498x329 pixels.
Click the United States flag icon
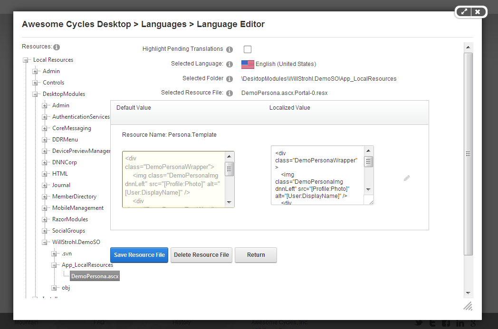pyautogui.click(x=247, y=63)
